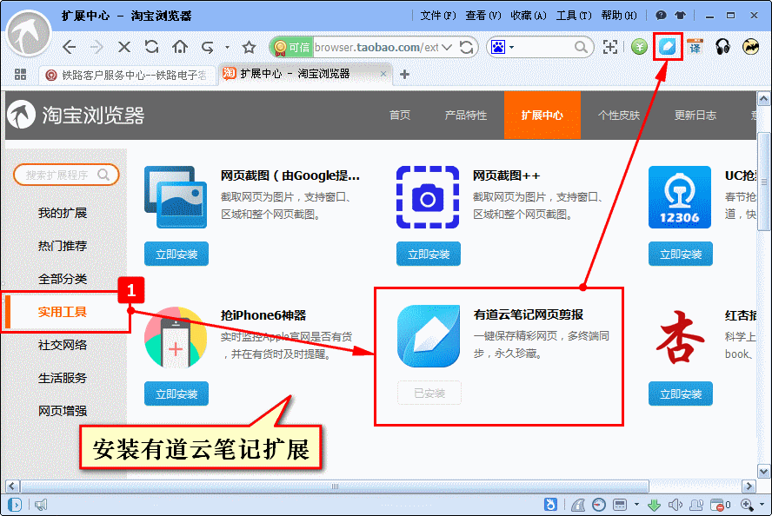Click the 12306 extension thumbnail
This screenshot has width=772, height=516.
(680, 197)
